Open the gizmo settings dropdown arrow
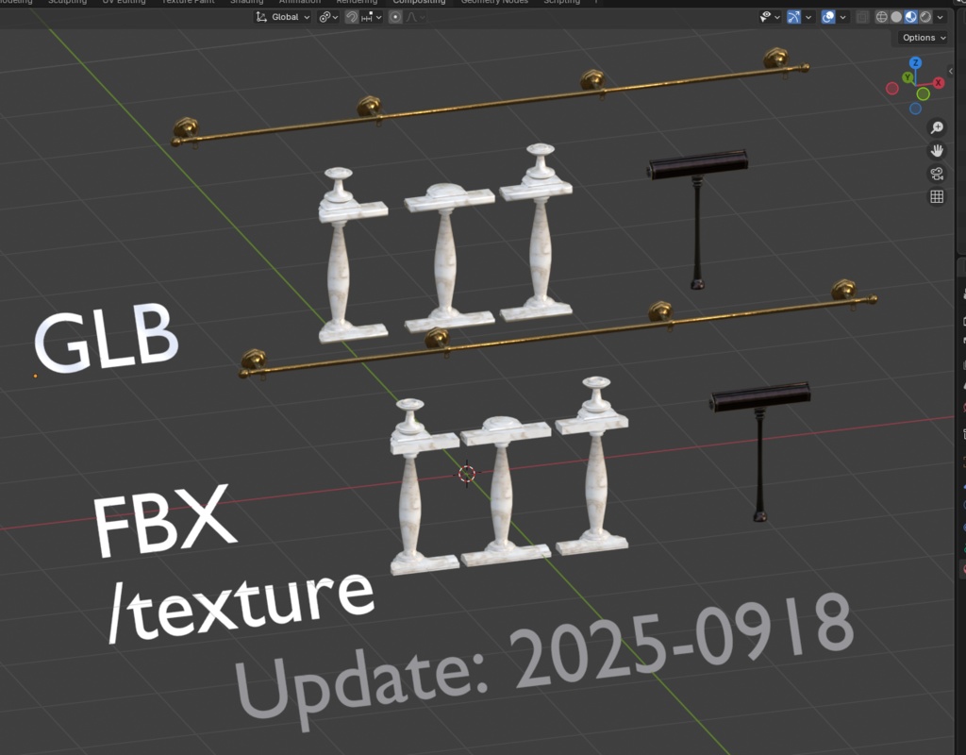This screenshot has height=755, width=966. tap(808, 17)
